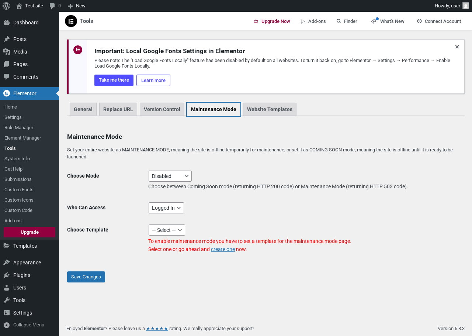Expand the Who Can Access dropdown
Viewport: 472px width, 336px height.
pyautogui.click(x=166, y=208)
